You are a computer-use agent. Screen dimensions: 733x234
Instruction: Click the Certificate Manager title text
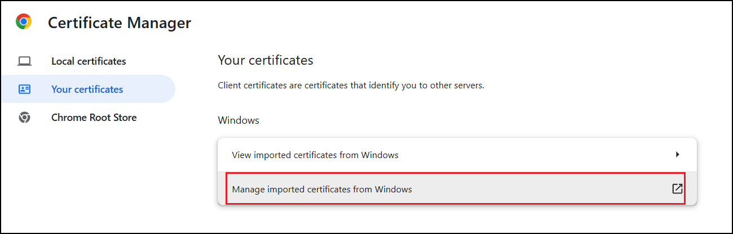(x=120, y=23)
